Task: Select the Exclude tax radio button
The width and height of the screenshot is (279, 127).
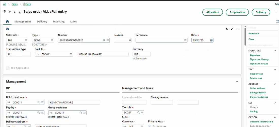Action: pyautogui.click(x=150, y=126)
